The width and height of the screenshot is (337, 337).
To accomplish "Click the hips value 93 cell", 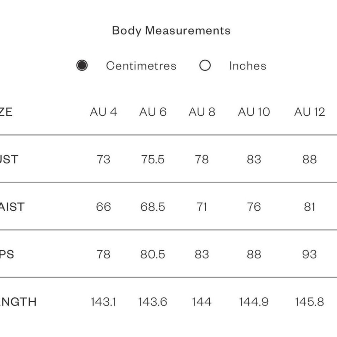I will point(309,254).
